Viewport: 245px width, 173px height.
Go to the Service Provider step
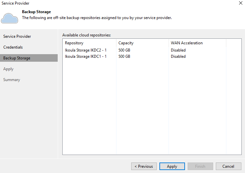pos(17,36)
